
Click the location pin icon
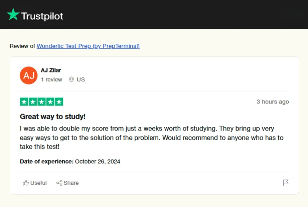71,79
